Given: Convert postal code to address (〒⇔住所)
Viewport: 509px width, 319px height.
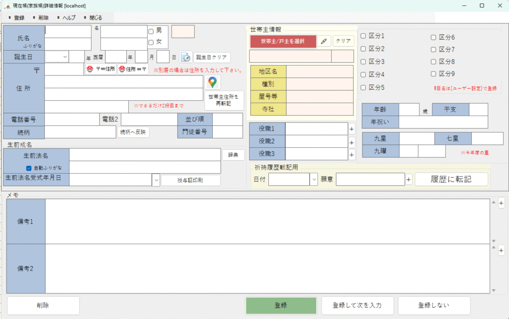Looking at the screenshot, I should tap(100, 69).
